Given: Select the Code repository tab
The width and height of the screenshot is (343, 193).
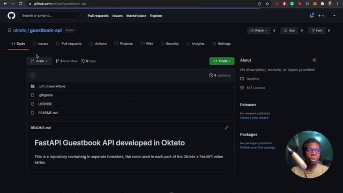Looking at the screenshot, I should 18,44.
